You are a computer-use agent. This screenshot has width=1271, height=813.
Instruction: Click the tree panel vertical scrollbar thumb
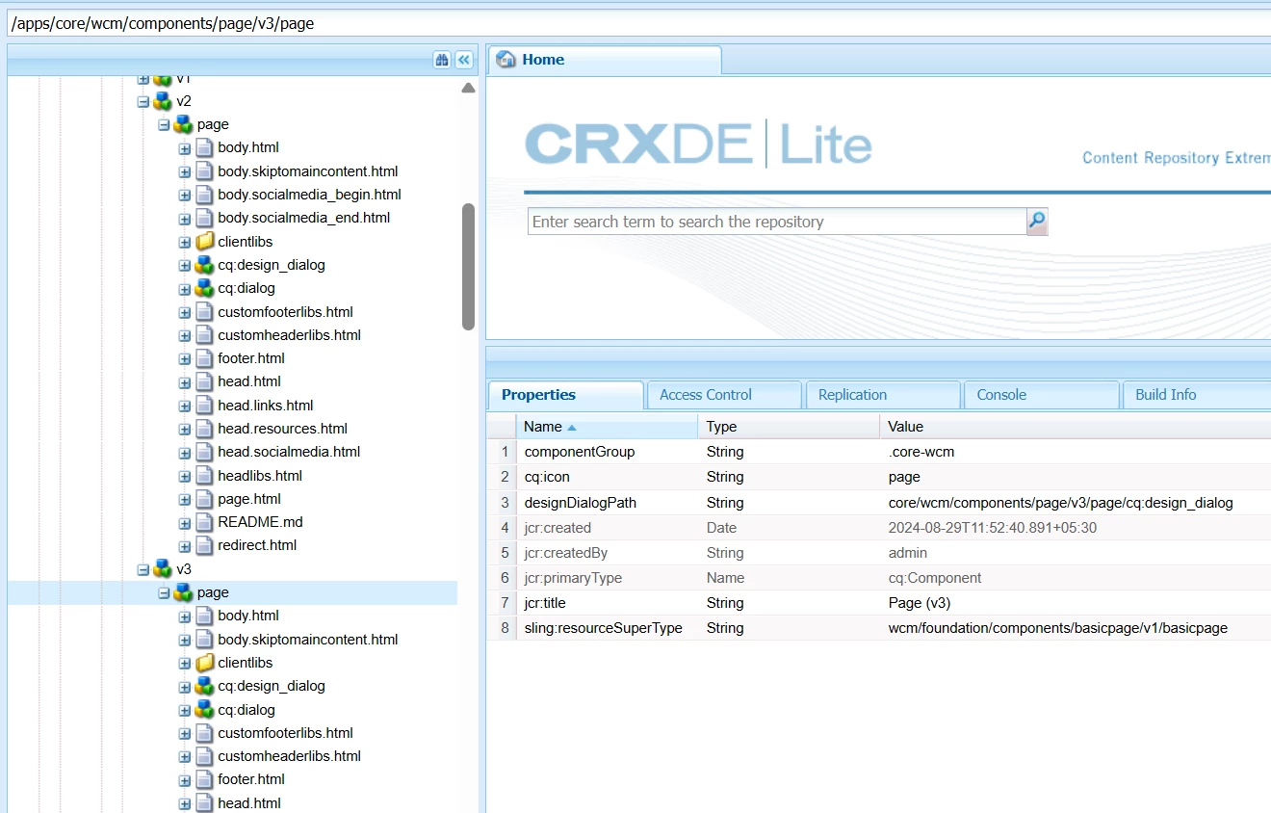tap(469, 267)
